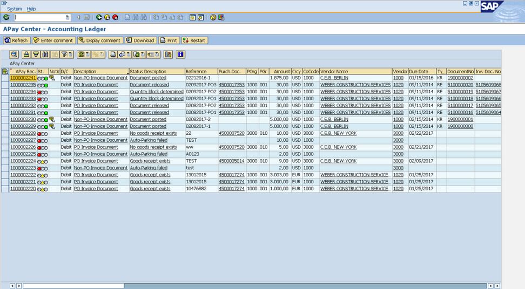Click the Find binoculars in top toolbar
Screen dimensions: 525x289
click(135, 17)
